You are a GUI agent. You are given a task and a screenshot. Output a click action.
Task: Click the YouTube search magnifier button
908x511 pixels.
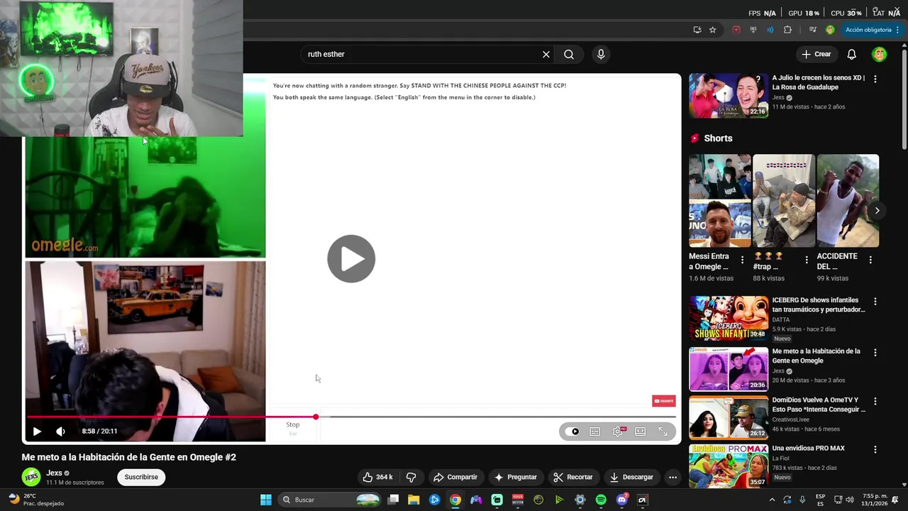tap(569, 54)
